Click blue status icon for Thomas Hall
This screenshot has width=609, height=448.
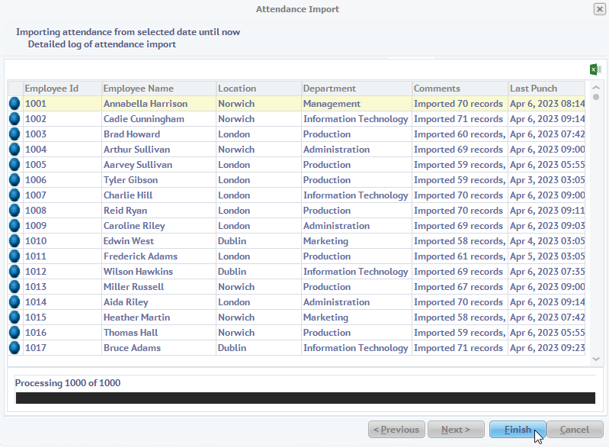14,333
